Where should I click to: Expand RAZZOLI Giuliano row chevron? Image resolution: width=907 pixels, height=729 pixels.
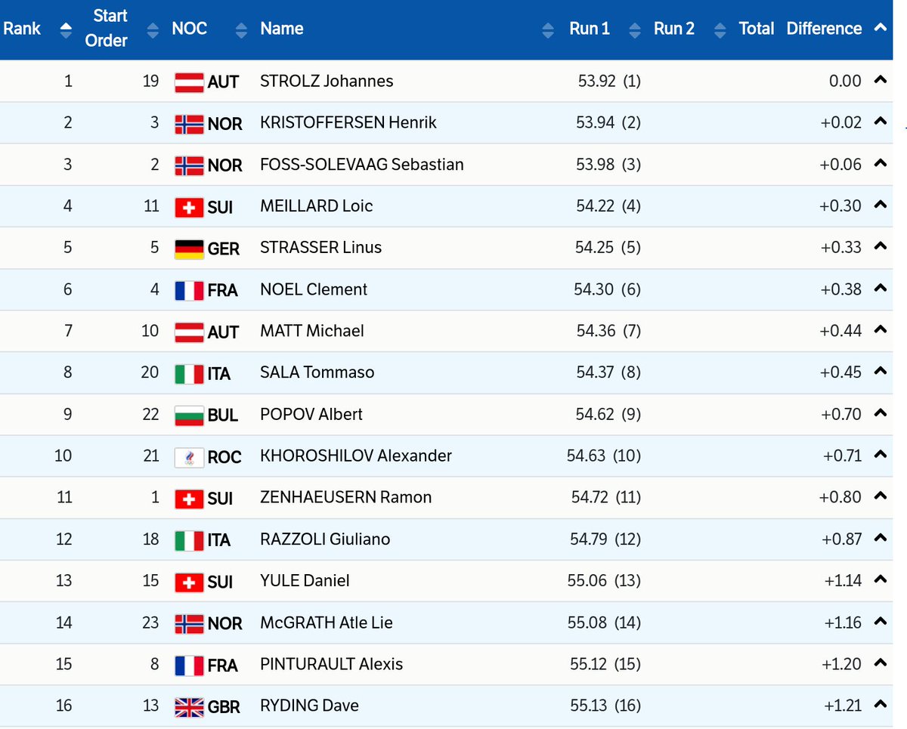pyautogui.click(x=879, y=539)
